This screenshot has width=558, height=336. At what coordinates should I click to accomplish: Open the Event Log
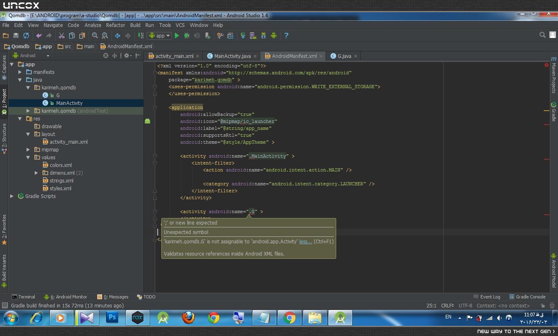click(487, 297)
